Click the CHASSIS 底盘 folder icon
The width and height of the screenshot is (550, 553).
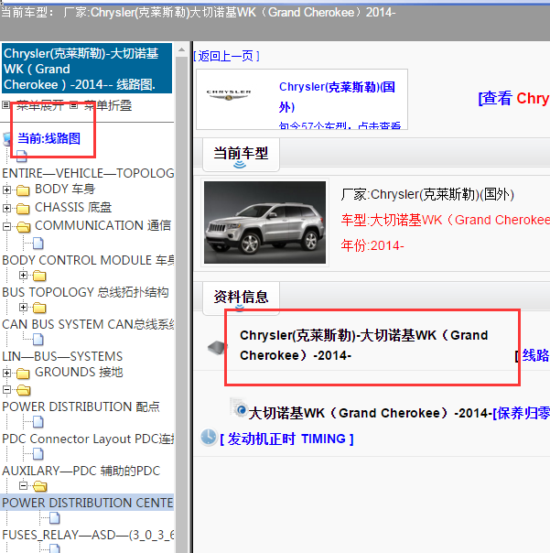coord(23,209)
